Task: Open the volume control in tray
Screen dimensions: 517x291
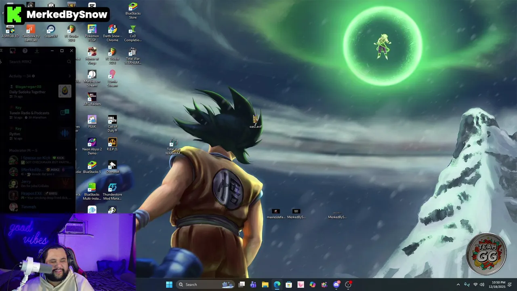Action: click(482, 285)
